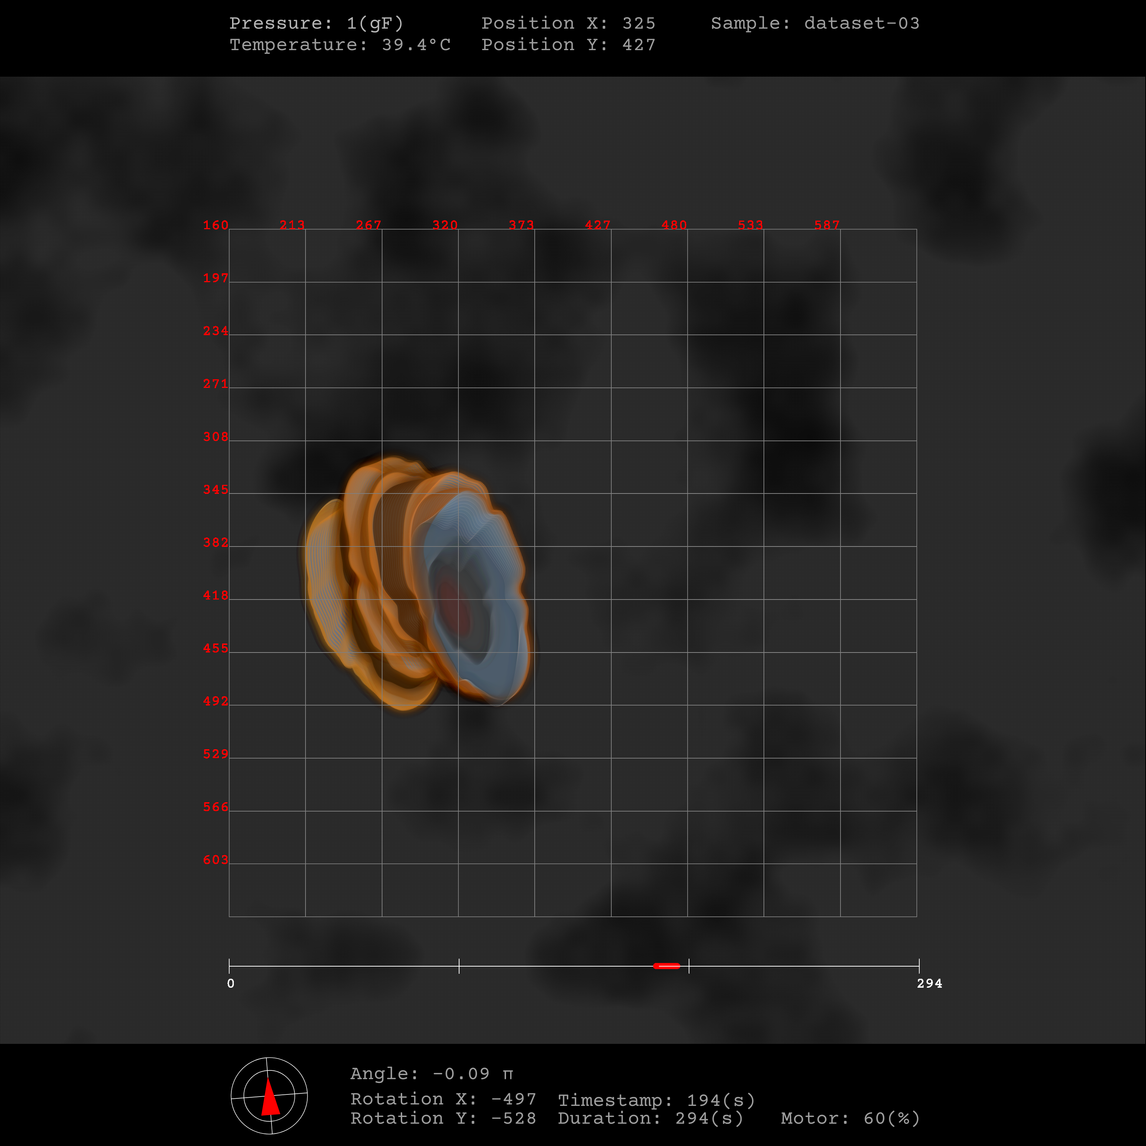Click the timeline tick beside the red marker
Image resolution: width=1146 pixels, height=1146 pixels.
(x=689, y=966)
